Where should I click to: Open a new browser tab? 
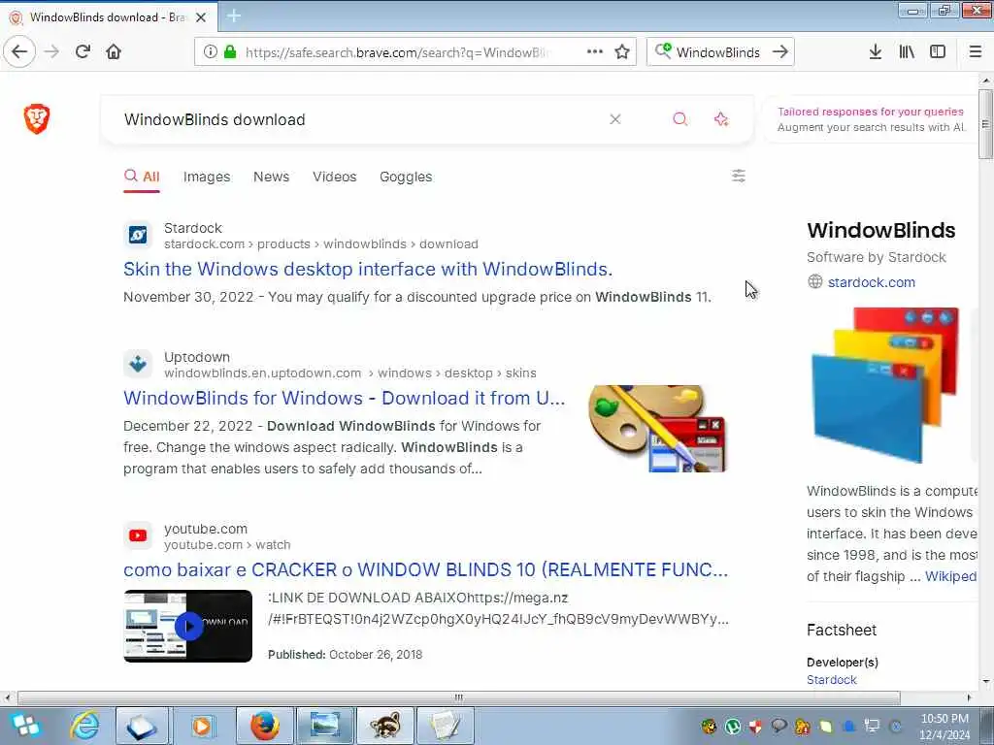pos(234,16)
